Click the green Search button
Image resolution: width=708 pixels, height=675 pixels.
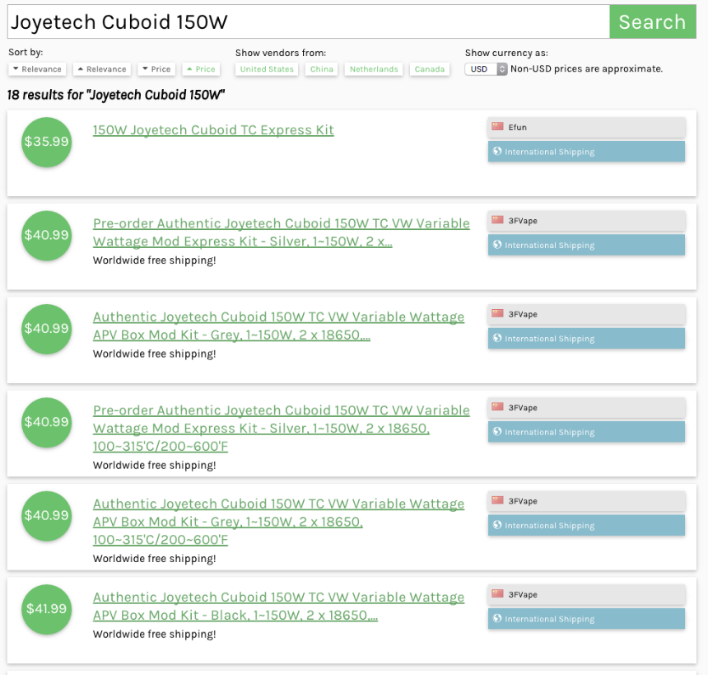coord(653,21)
